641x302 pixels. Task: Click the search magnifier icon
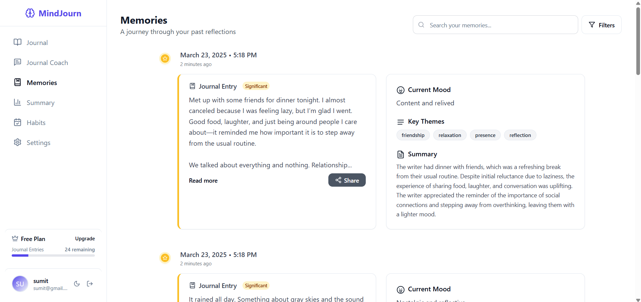[x=421, y=25]
